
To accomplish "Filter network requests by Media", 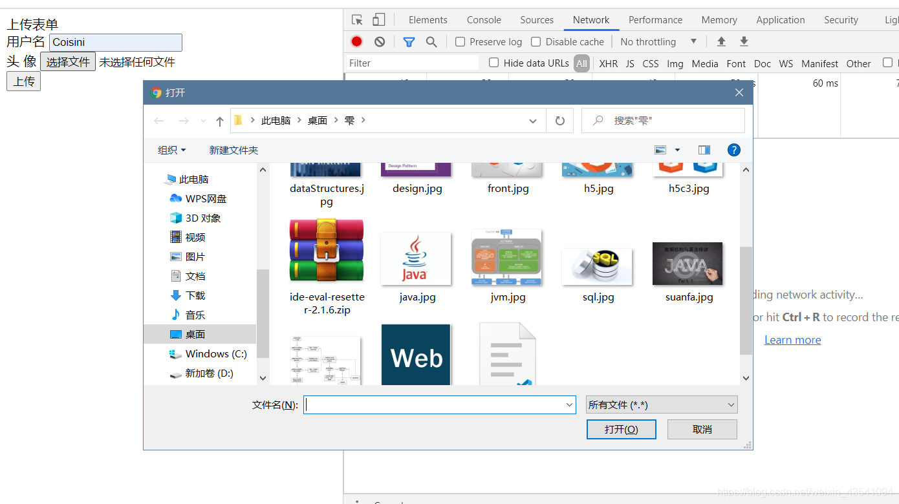I will [x=705, y=63].
